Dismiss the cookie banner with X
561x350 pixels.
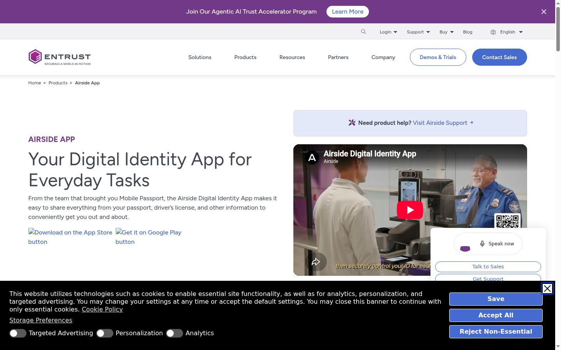click(547, 289)
